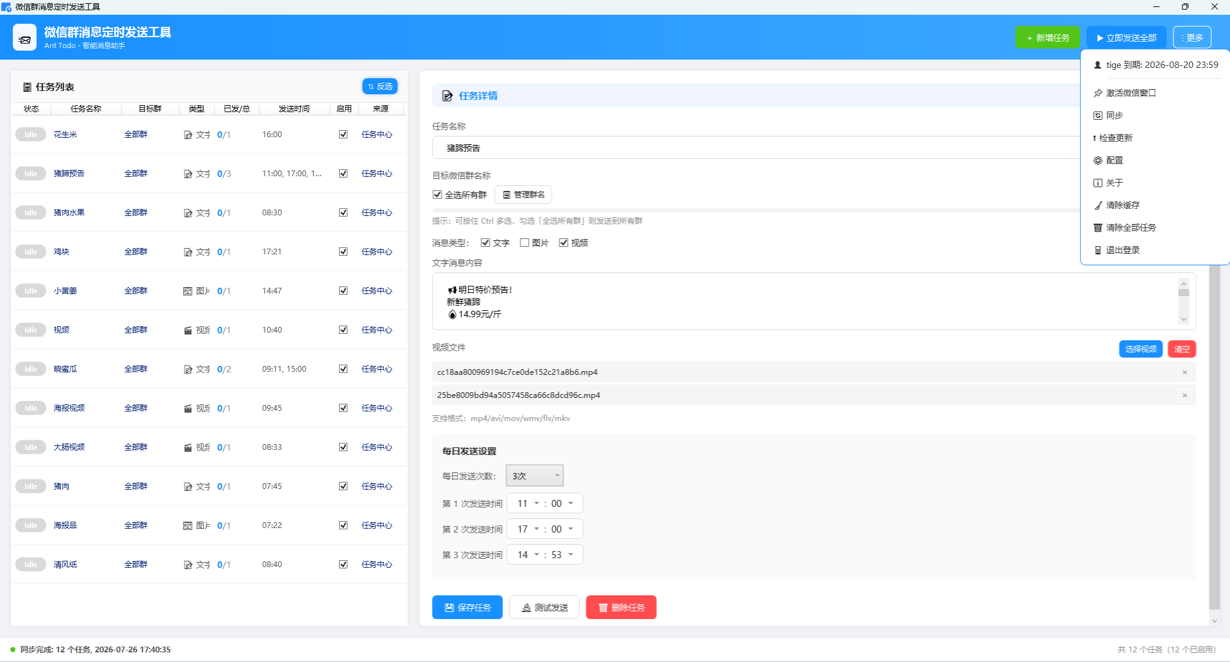Select 激活微信窗口 from the menu
The height and width of the screenshot is (662, 1230).
click(1155, 93)
